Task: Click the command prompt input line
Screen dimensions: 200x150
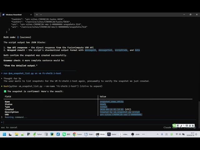Action: [x=98, y=122]
